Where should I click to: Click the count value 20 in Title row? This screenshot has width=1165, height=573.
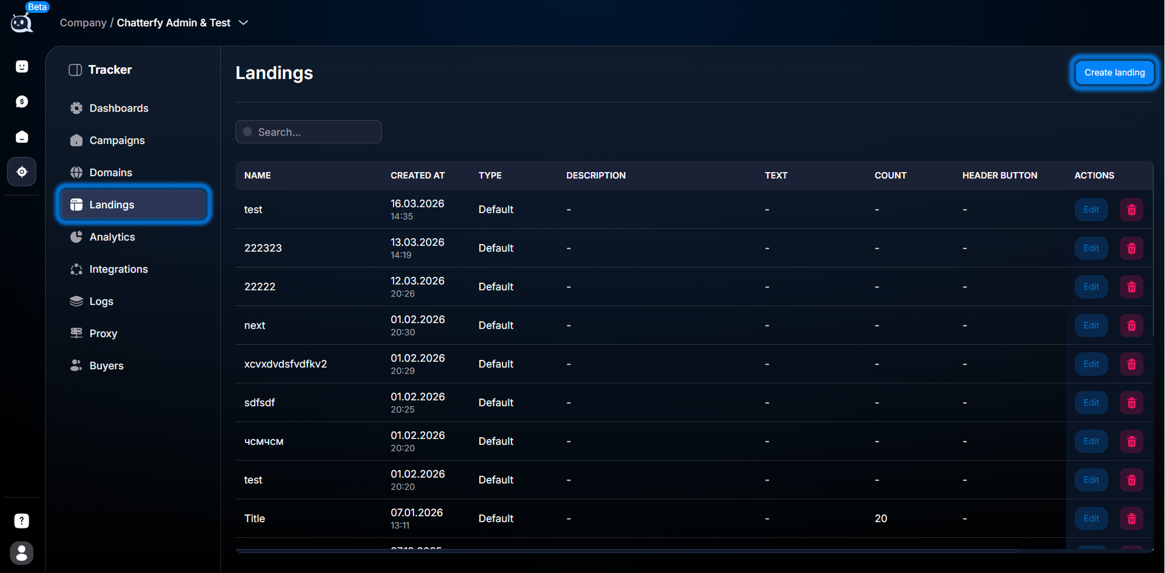coord(881,519)
